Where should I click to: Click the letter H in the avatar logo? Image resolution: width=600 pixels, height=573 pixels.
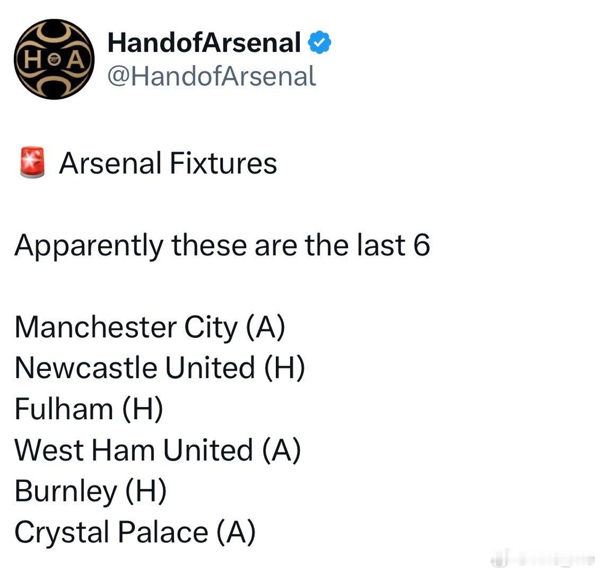tap(34, 60)
